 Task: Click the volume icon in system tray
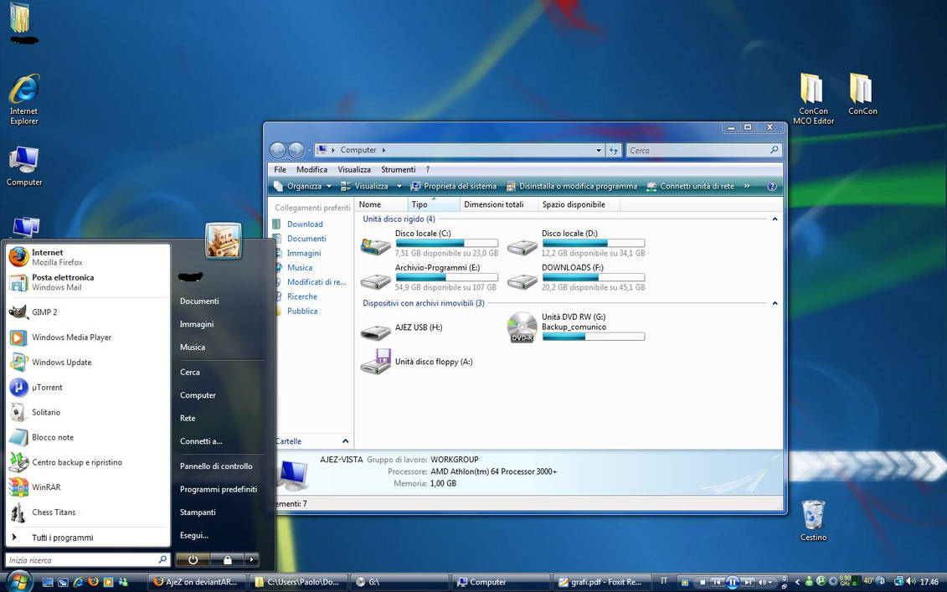[911, 582]
